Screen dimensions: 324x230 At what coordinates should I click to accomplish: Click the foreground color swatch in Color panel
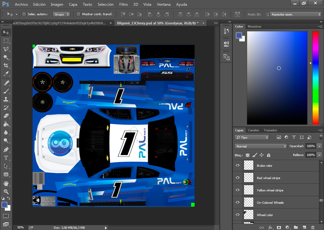(239, 35)
